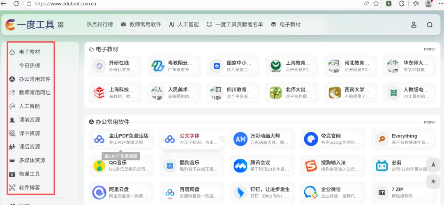Viewport: 444px width, 205px height.
Task: Open the 西南大学 card icon
Action: pyautogui.click(x=335, y=93)
